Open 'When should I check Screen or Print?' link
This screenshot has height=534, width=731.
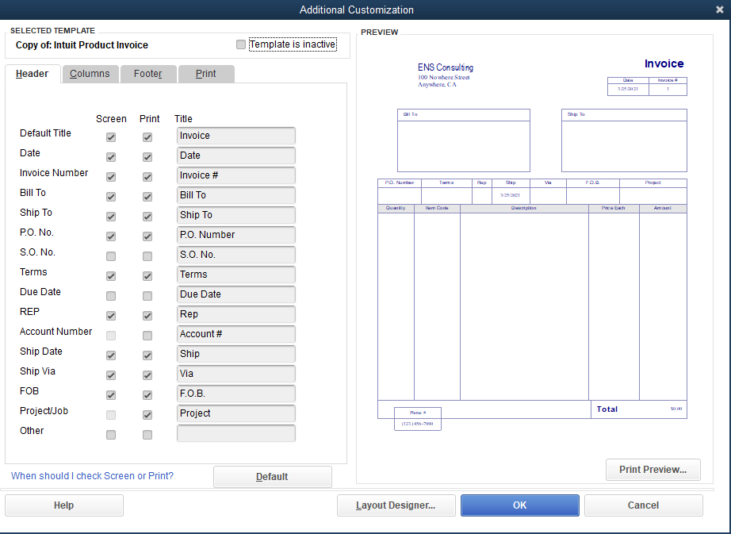(92, 476)
